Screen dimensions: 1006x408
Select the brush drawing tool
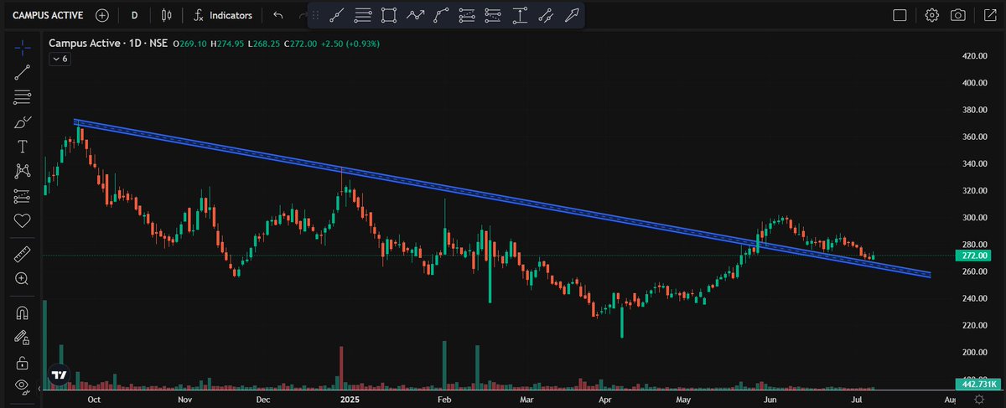[x=23, y=122]
